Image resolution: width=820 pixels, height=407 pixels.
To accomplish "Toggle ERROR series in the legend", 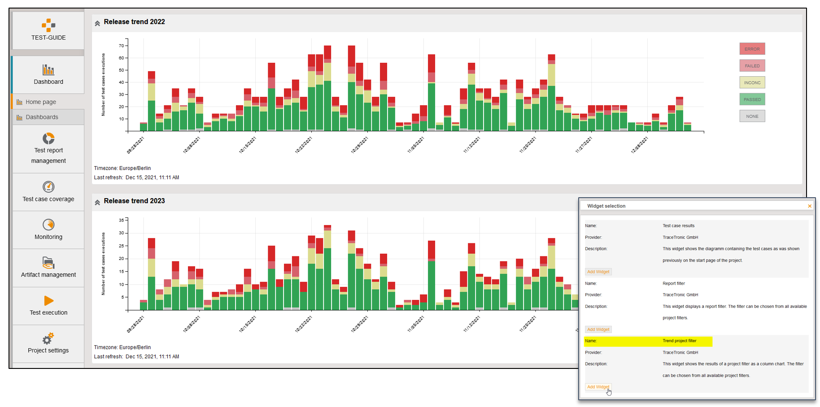I will point(752,49).
